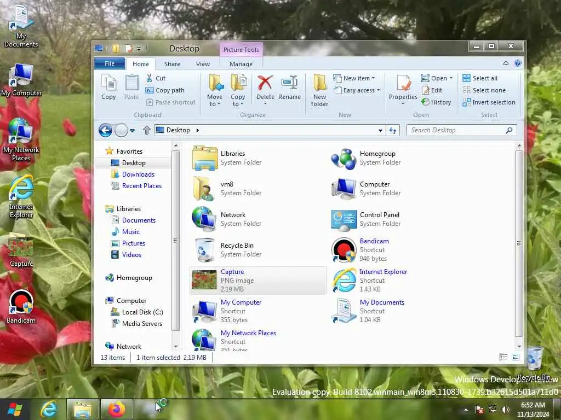Click the taskbar clock showing 6:52 AM
The image size is (561, 420).
(533, 410)
